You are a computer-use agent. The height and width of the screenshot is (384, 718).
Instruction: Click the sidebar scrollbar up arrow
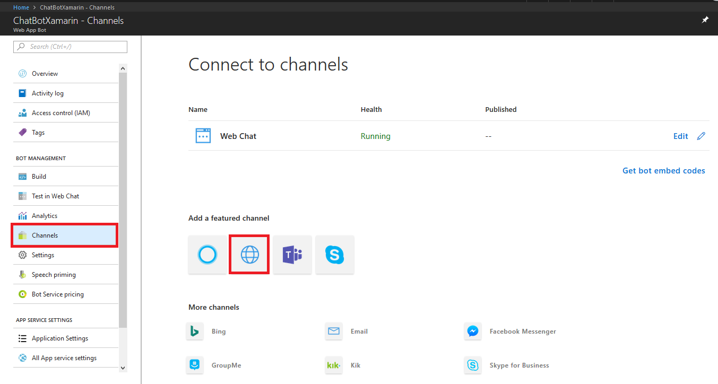tap(123, 68)
